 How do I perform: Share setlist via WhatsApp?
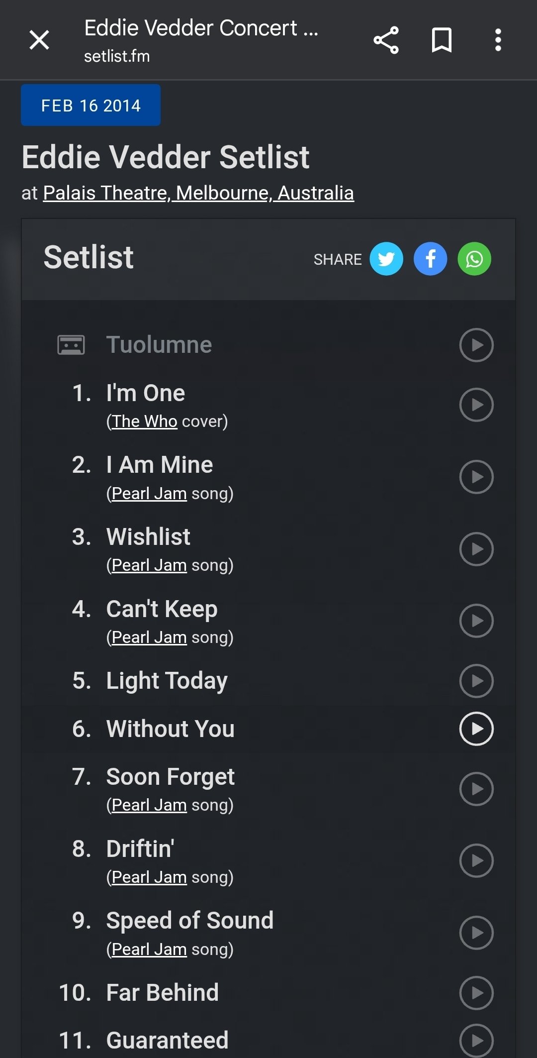474,259
